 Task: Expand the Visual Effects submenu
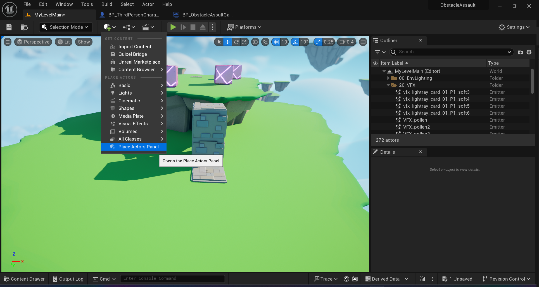click(x=134, y=124)
